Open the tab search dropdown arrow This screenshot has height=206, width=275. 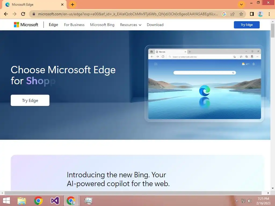[241, 5]
